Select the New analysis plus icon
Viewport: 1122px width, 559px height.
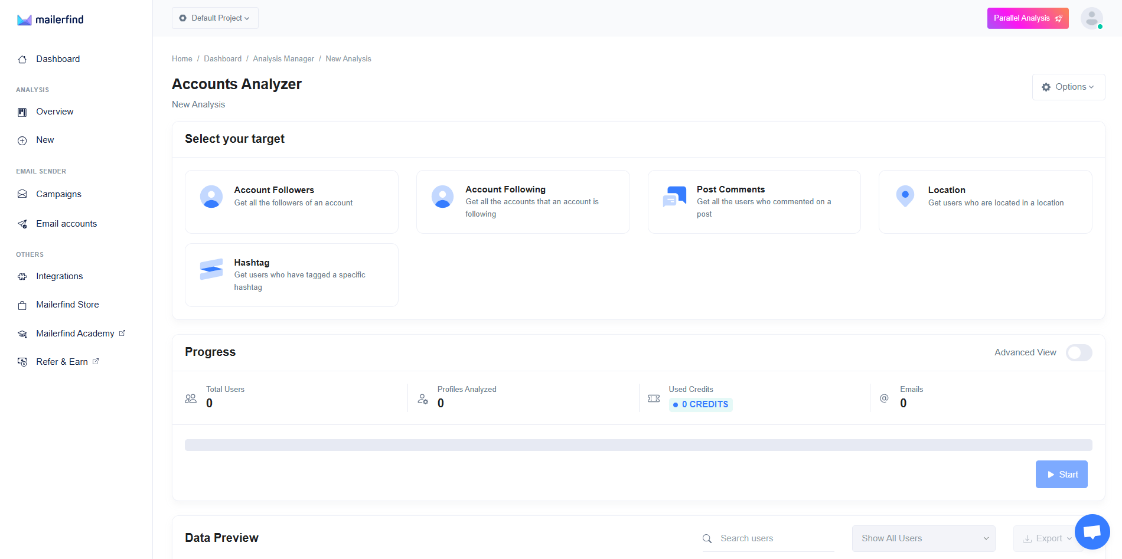[x=22, y=140]
